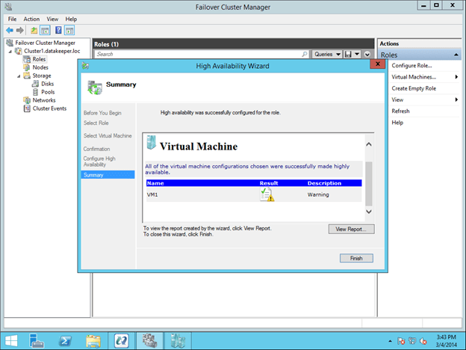Open PowerShell from the taskbar
This screenshot has width=466, height=350.
click(65, 340)
